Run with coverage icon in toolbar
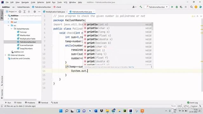The image size is (203, 114). point(181,7)
